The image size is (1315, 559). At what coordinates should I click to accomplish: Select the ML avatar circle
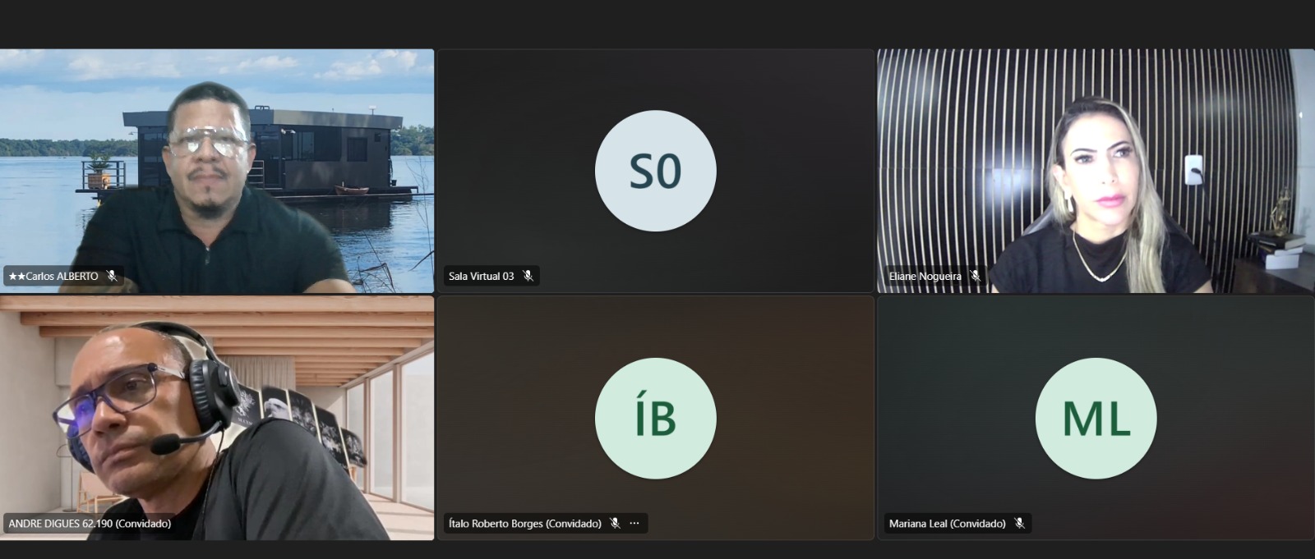(1096, 418)
